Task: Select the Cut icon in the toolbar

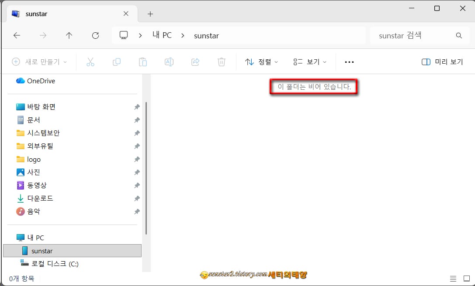Action: (x=90, y=62)
